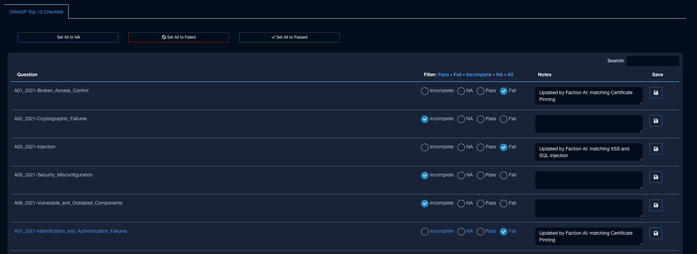Set A01 Broken Access Control to Incomplete
This screenshot has height=254, width=697.
pos(425,91)
